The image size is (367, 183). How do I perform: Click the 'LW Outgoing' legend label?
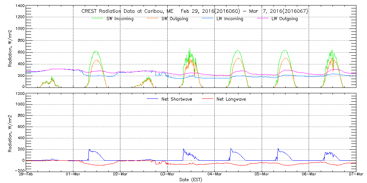284,19
